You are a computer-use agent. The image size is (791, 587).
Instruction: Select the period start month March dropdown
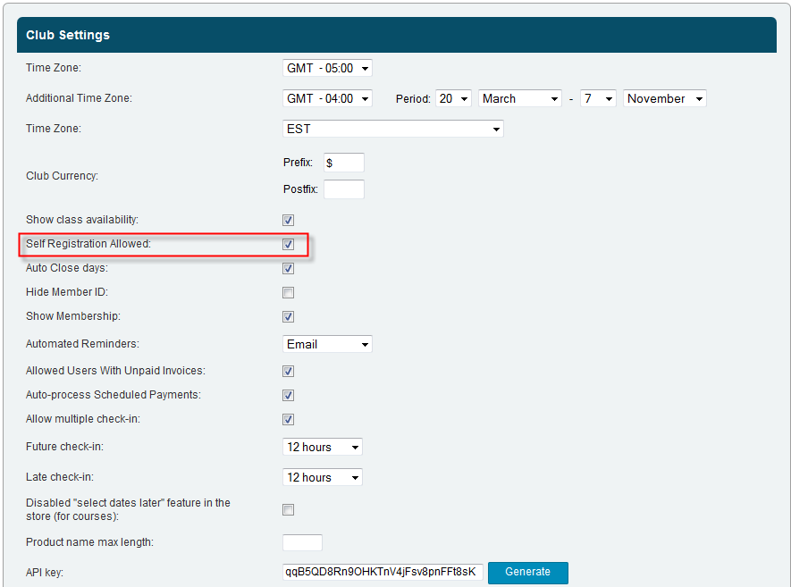(x=519, y=98)
